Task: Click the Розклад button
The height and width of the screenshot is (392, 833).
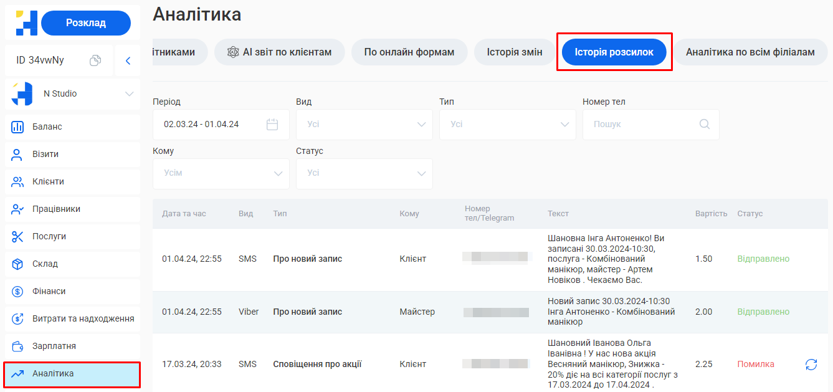Action: click(86, 23)
